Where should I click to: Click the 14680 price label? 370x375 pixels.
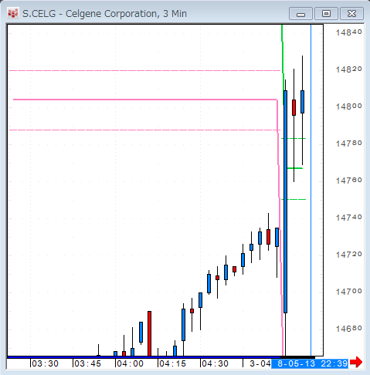(x=349, y=329)
